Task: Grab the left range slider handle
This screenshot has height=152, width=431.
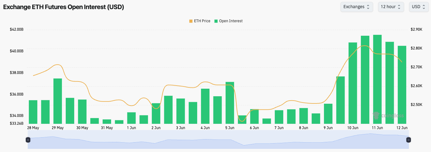Action: click(x=28, y=140)
